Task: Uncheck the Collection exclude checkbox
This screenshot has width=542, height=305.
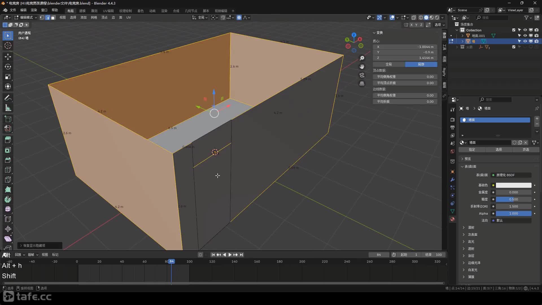Action: click(x=514, y=30)
